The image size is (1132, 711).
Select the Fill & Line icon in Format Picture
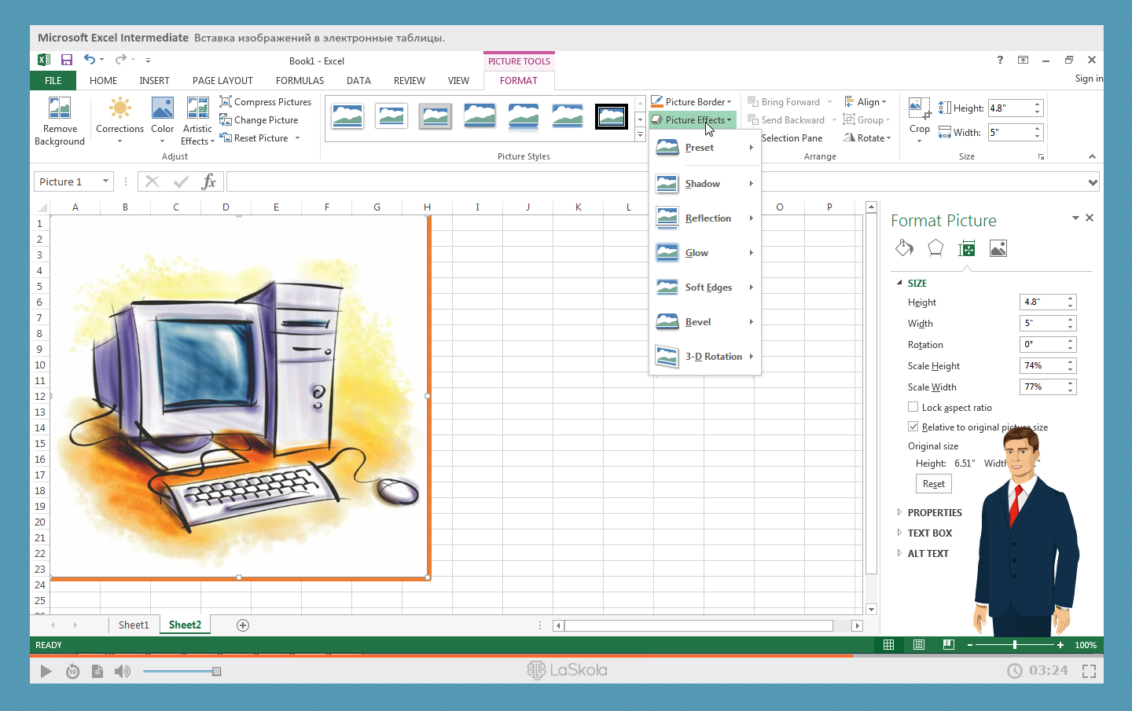click(904, 249)
